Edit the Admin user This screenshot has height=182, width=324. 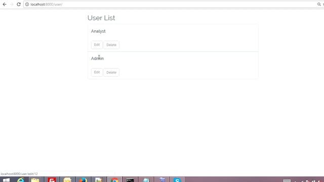coord(97,72)
